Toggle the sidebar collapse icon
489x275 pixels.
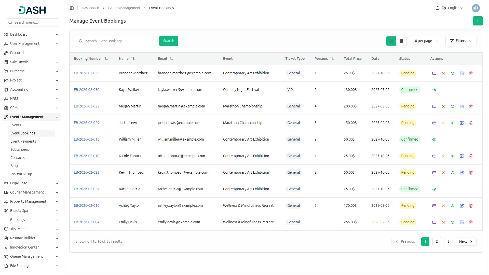[x=72, y=8]
